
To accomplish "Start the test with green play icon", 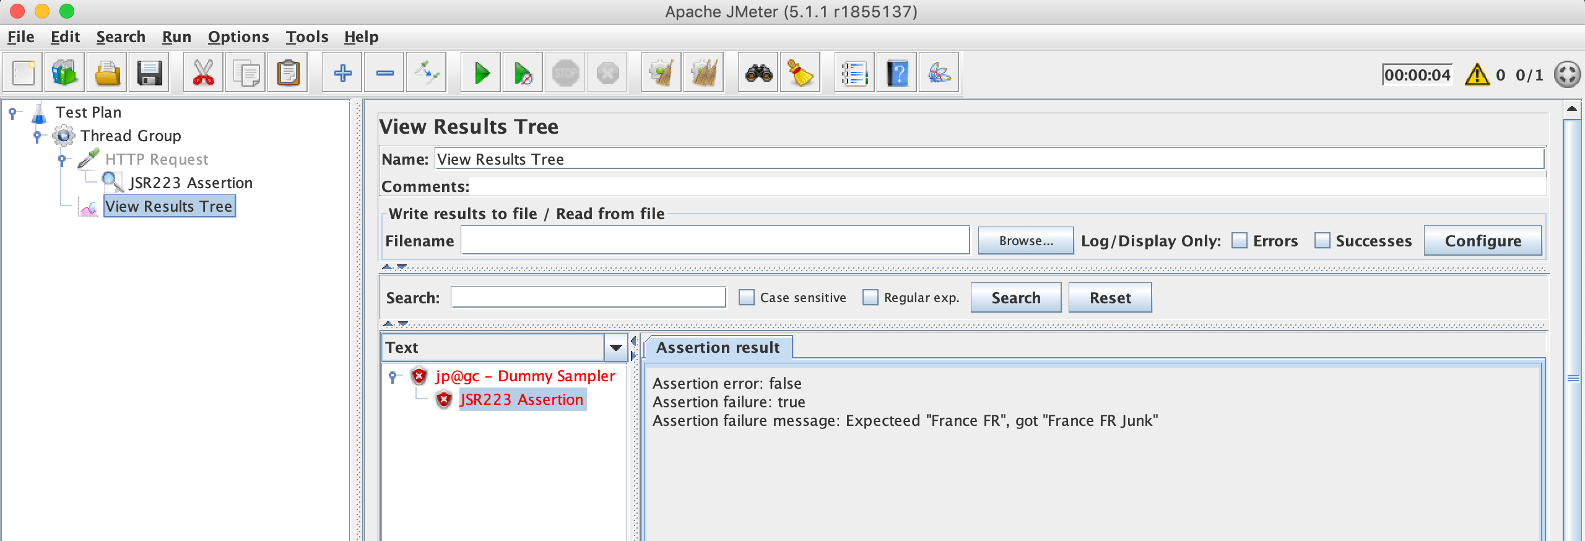I will click(481, 74).
